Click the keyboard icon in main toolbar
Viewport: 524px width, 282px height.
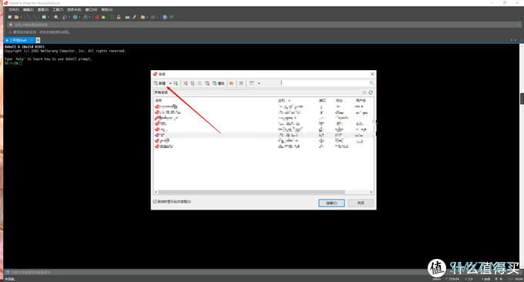(x=127, y=17)
